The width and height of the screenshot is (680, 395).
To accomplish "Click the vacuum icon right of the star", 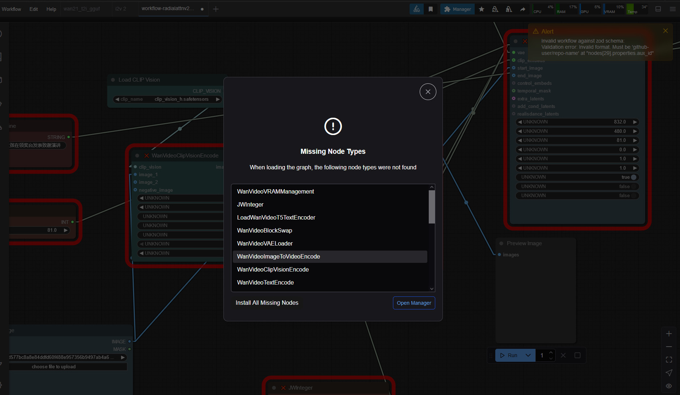I will (x=495, y=9).
